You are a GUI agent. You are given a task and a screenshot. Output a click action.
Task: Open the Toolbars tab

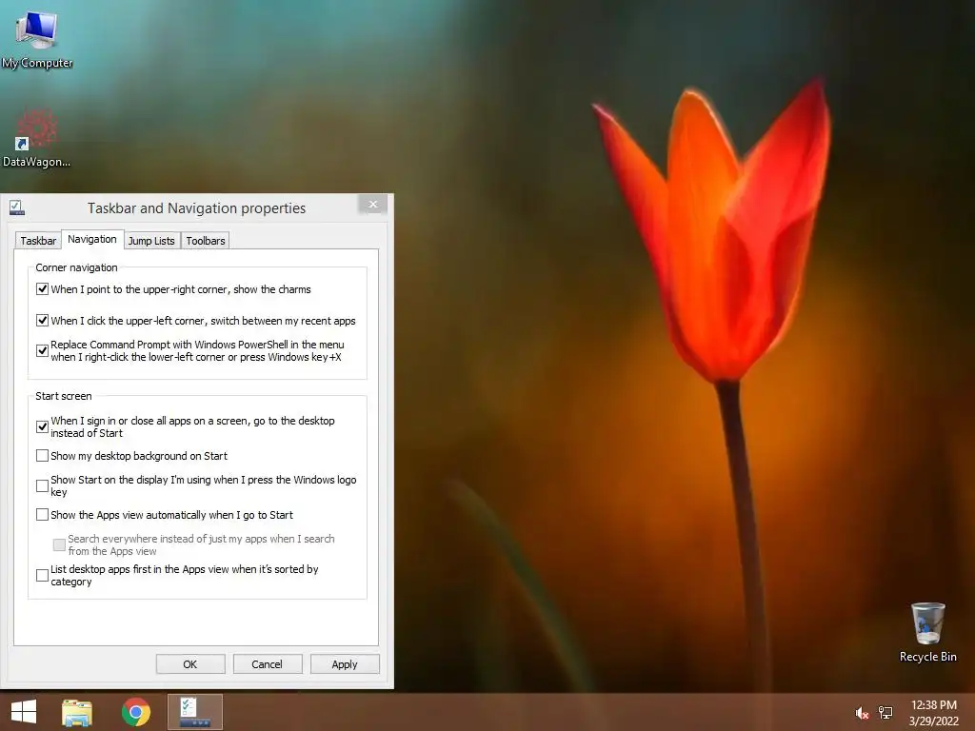(x=206, y=241)
